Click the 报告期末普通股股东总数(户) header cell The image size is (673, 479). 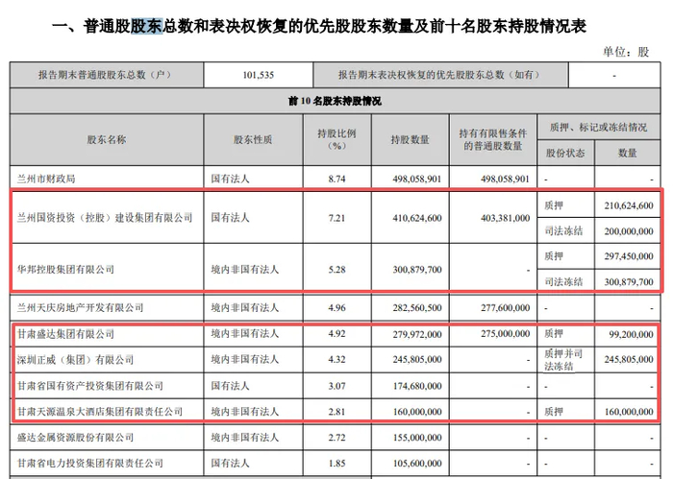pyautogui.click(x=107, y=75)
